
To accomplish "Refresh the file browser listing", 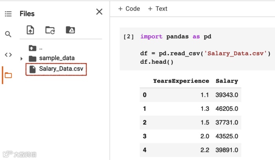I will click(x=50, y=30).
